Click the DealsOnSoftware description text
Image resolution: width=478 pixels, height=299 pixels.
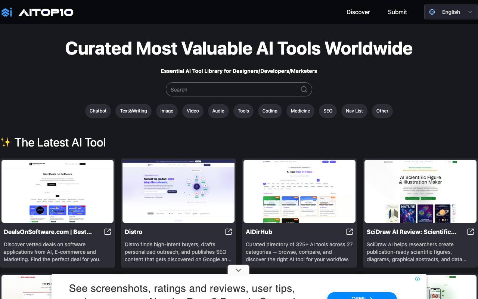(52, 252)
